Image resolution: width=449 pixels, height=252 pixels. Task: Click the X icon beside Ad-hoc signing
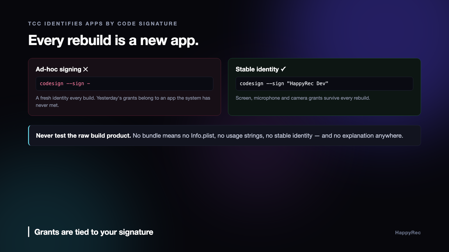[86, 69]
